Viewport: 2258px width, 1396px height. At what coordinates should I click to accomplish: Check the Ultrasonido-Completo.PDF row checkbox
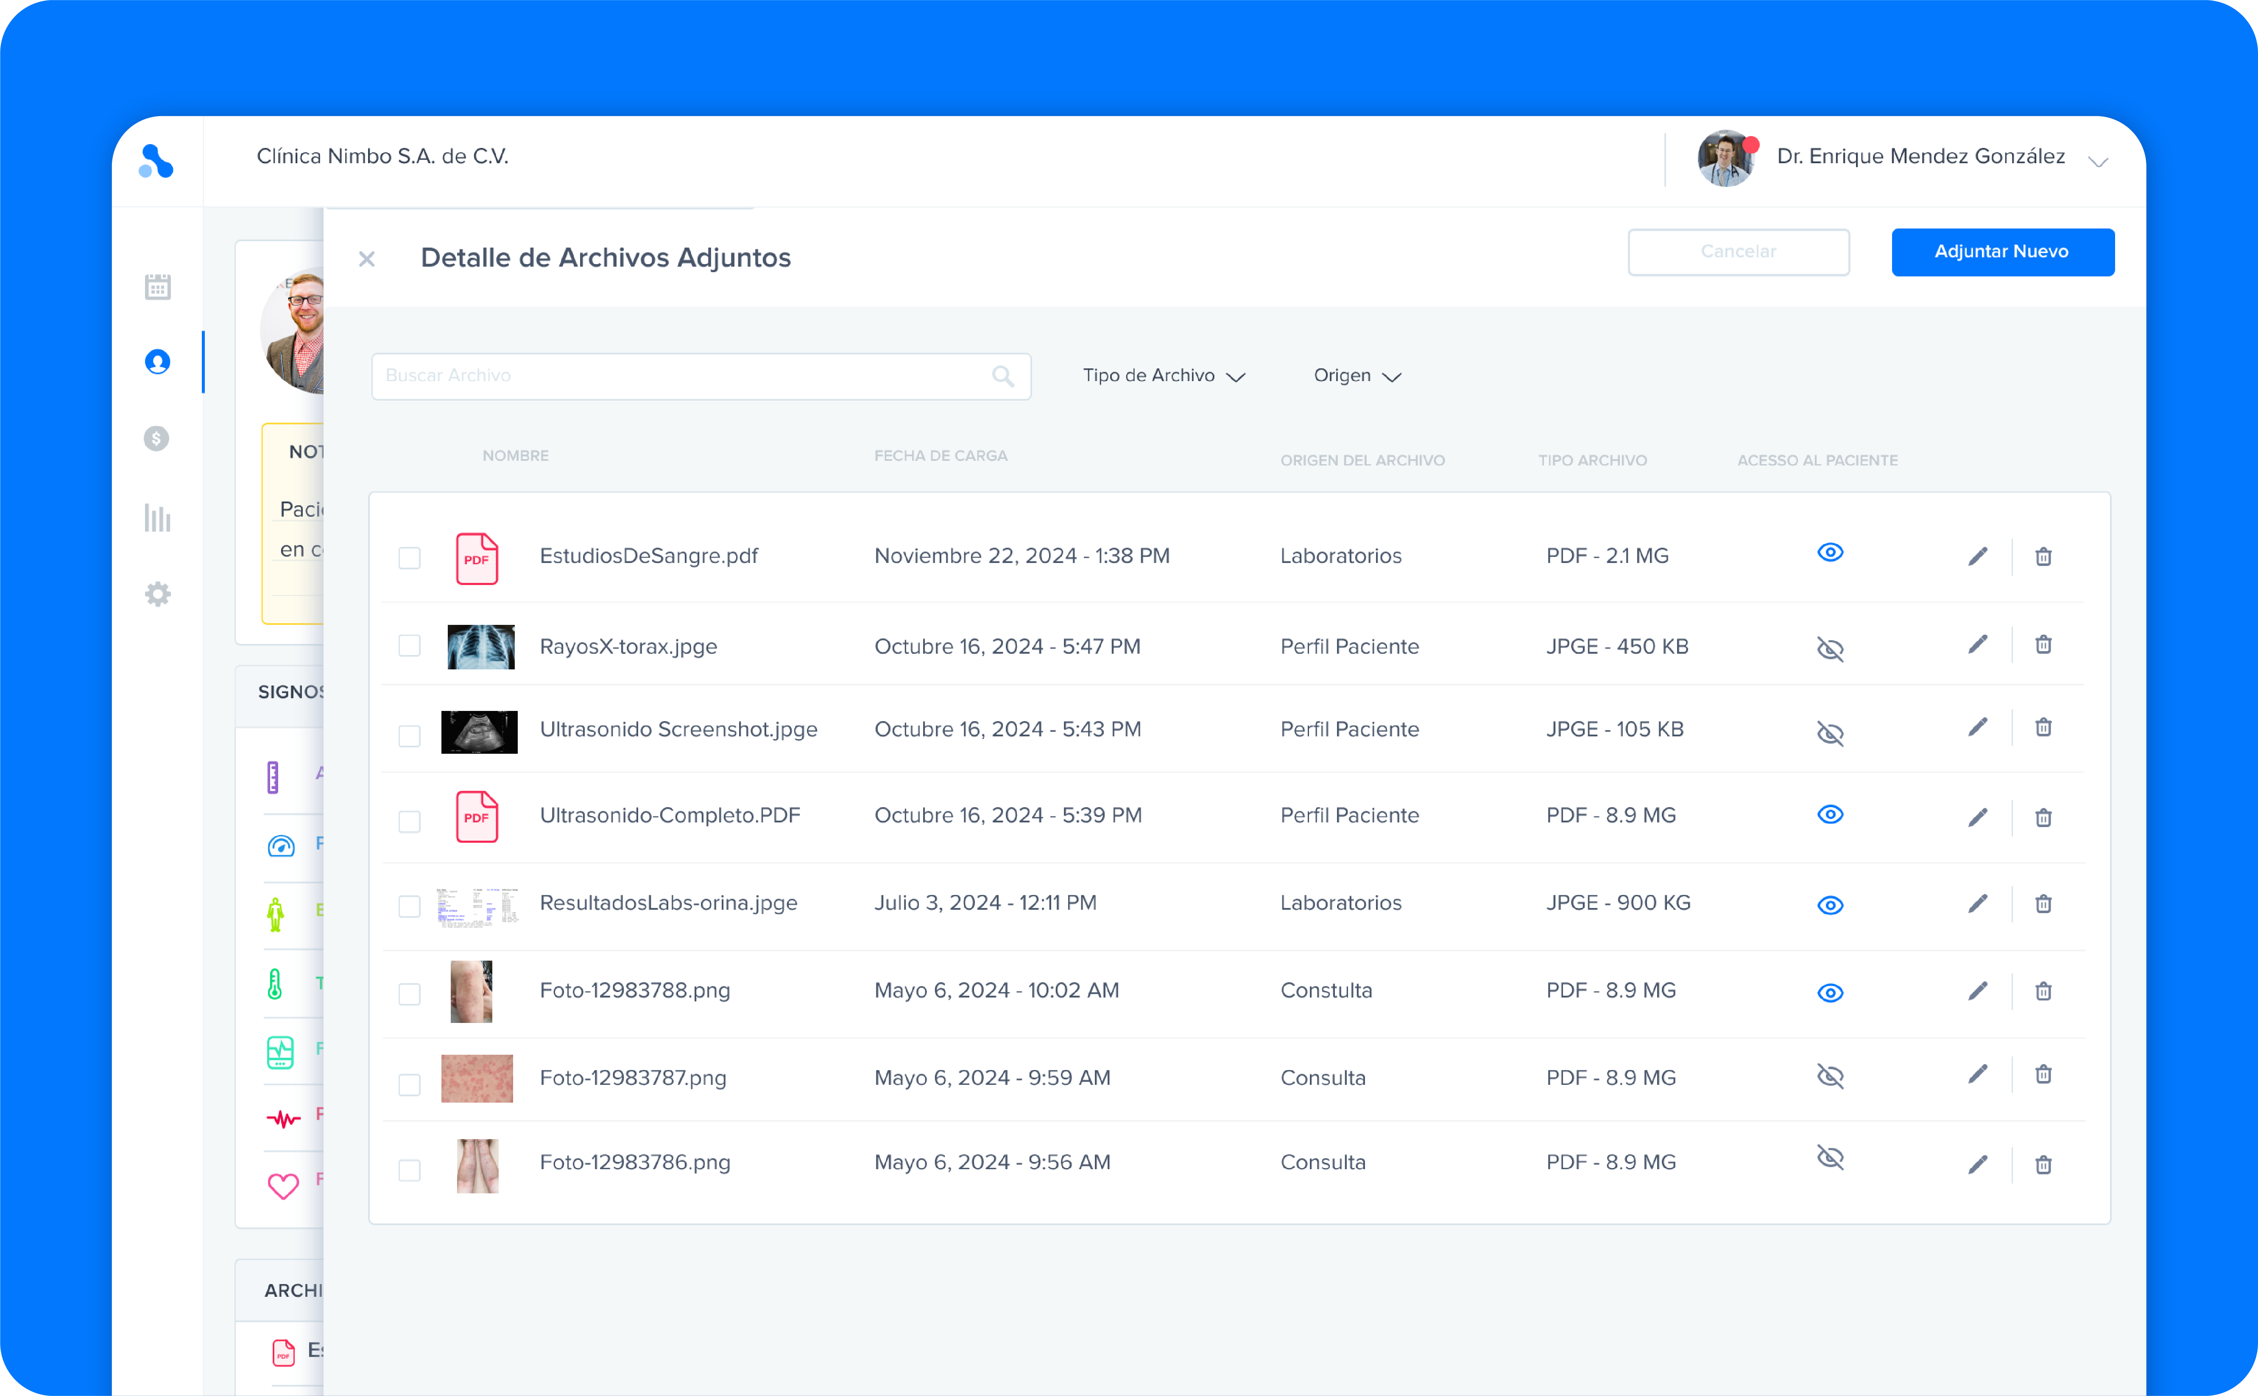(x=409, y=821)
